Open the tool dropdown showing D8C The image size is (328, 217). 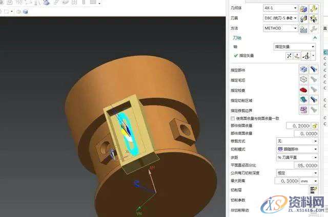[280, 18]
